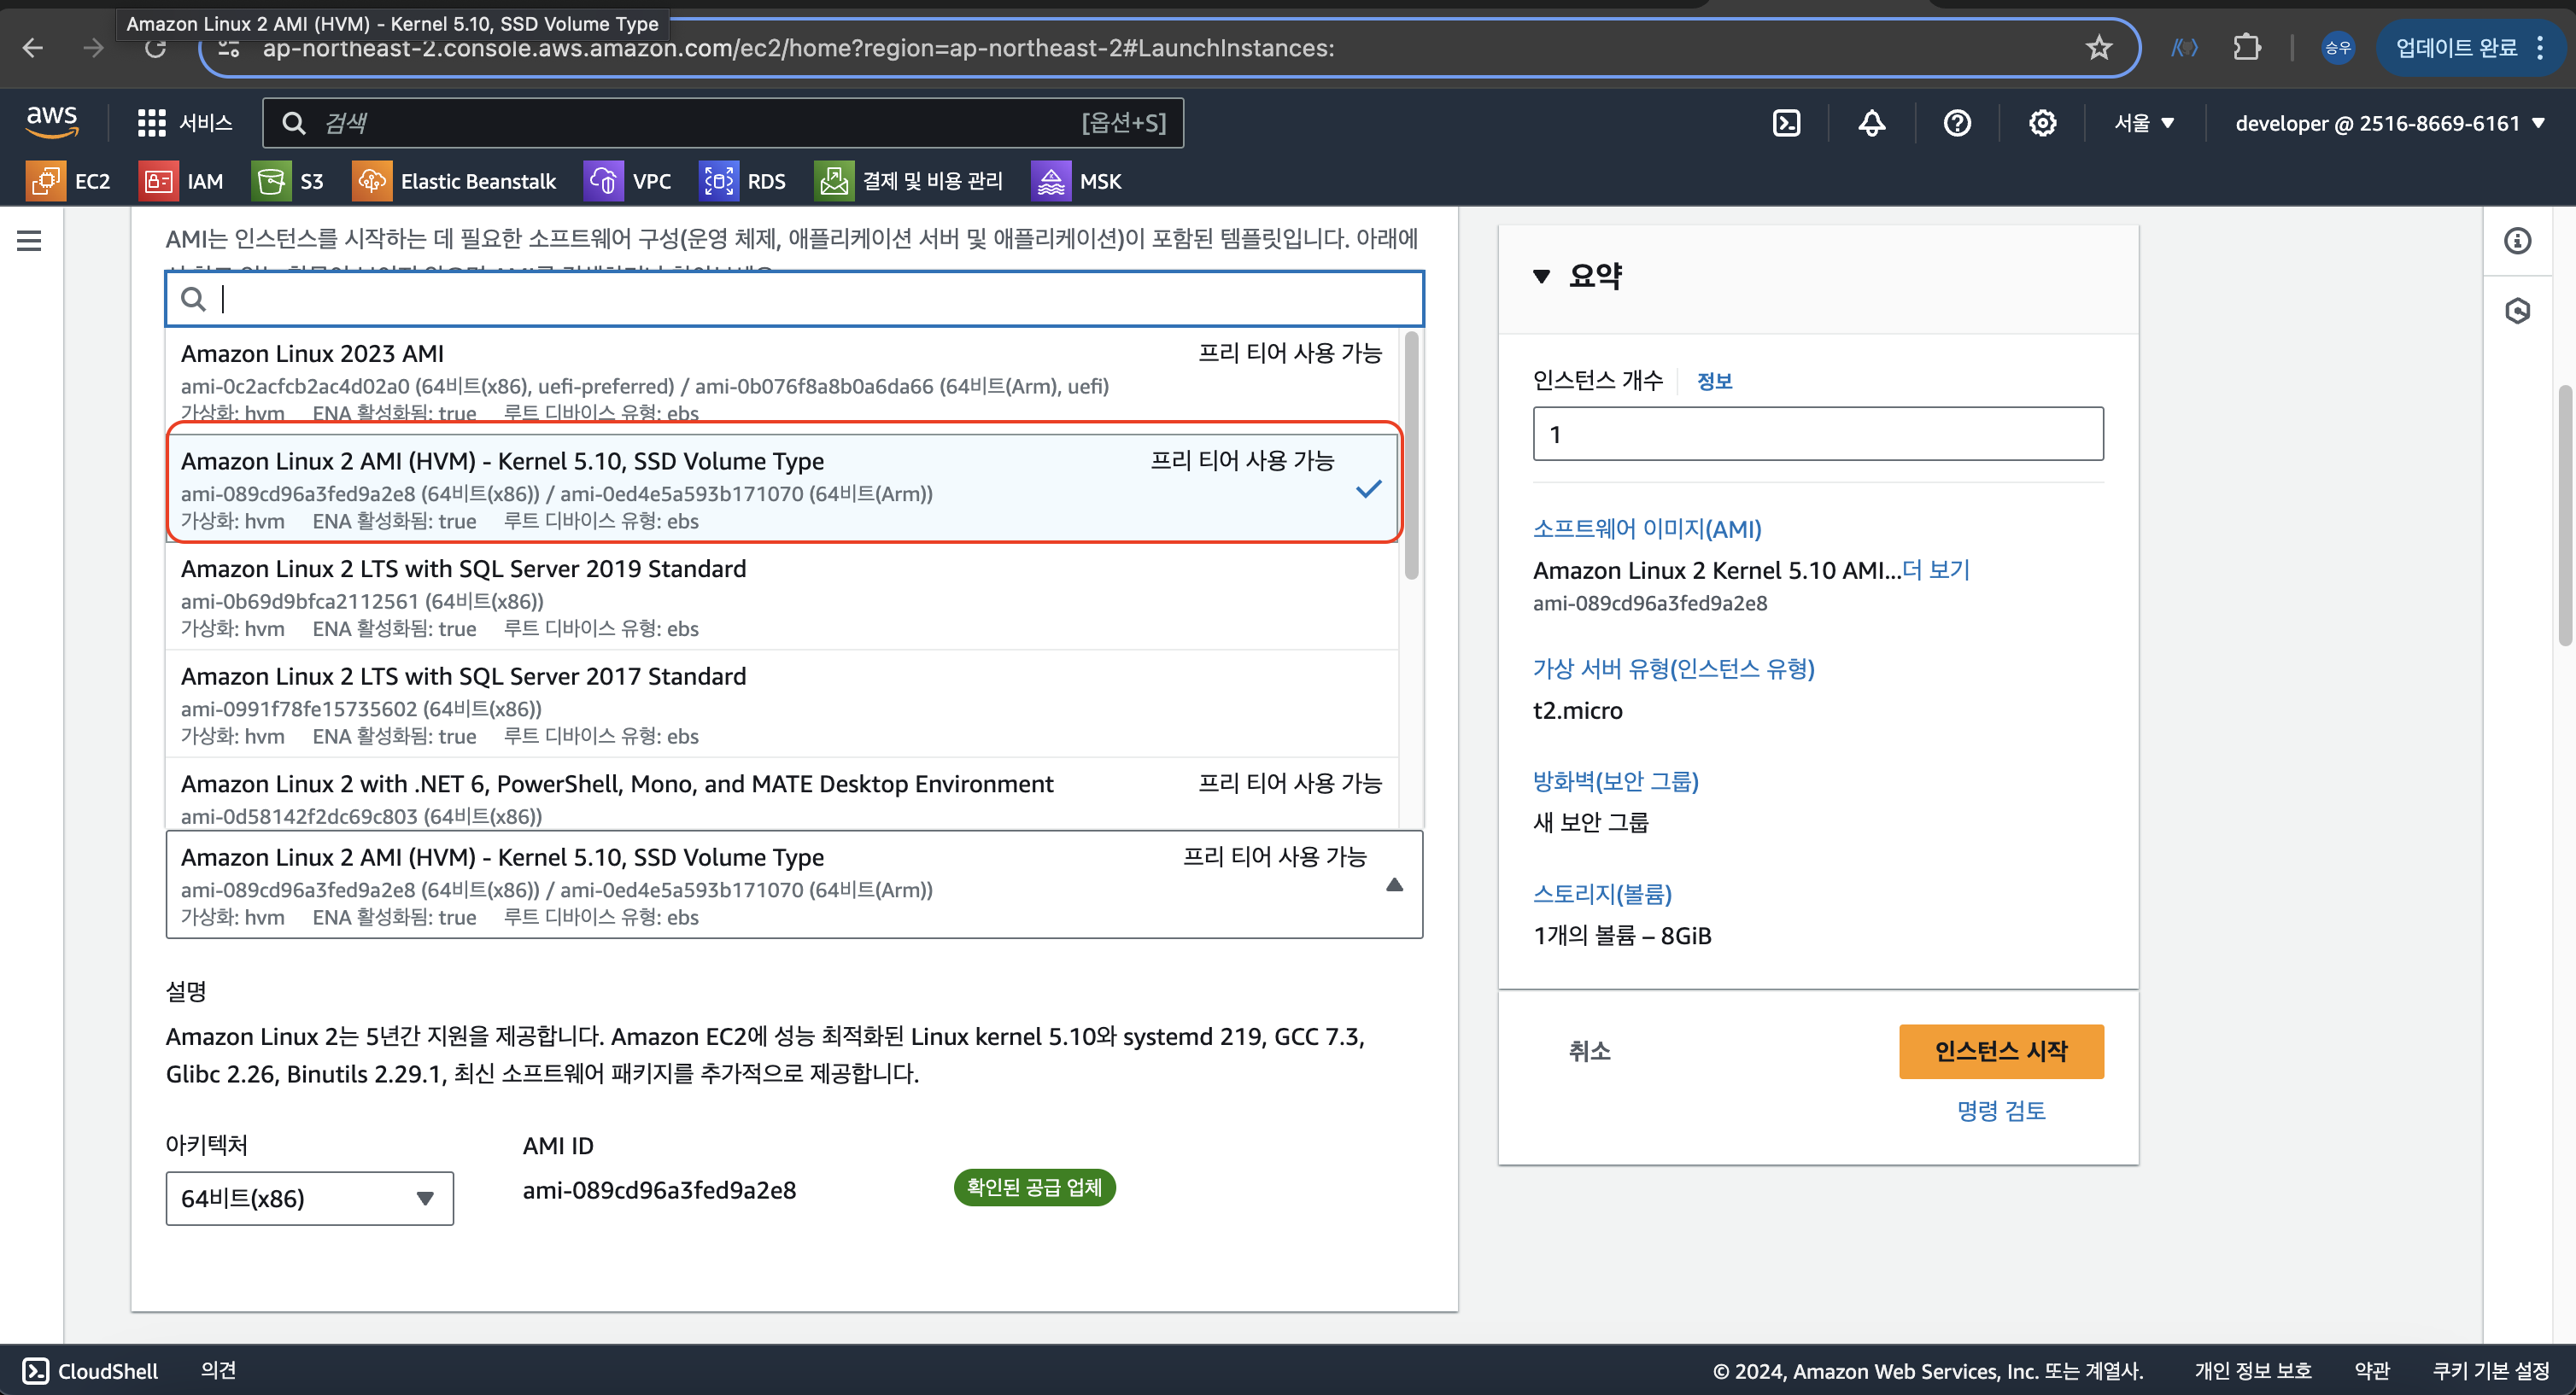Open the 서울 region selector dropdown

(2144, 123)
